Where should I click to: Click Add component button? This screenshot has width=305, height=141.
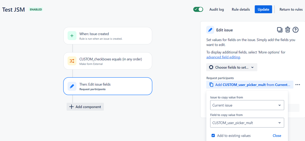(85, 107)
